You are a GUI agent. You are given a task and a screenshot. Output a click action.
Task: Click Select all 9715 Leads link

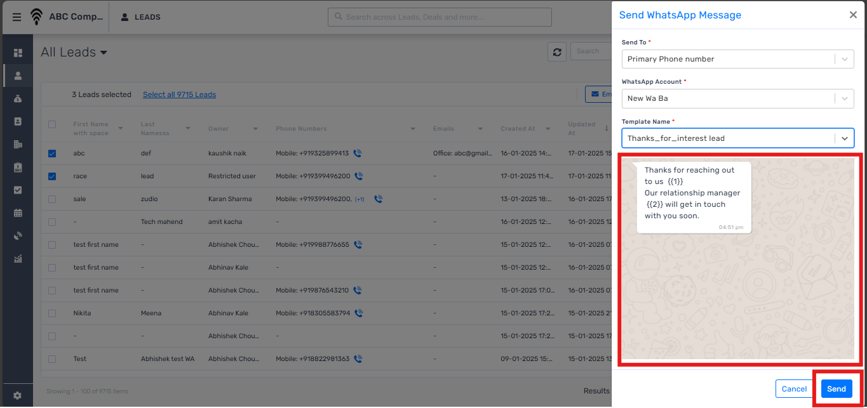[179, 95]
